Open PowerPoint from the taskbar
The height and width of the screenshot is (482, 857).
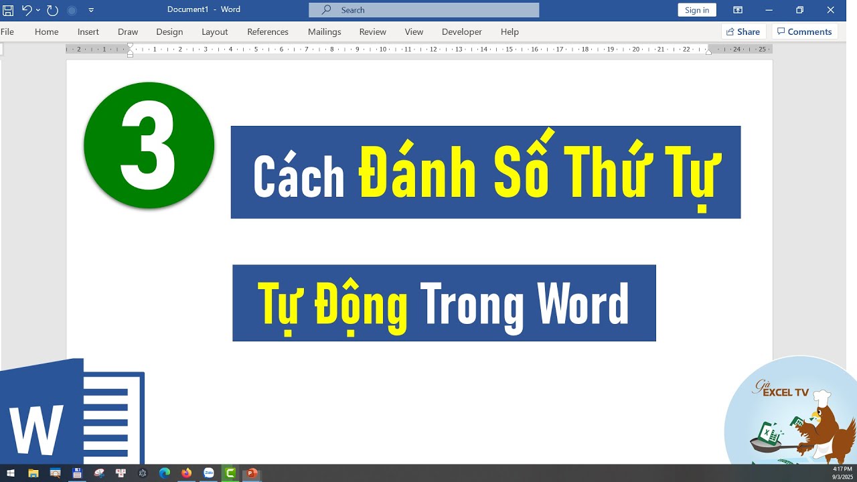252,473
